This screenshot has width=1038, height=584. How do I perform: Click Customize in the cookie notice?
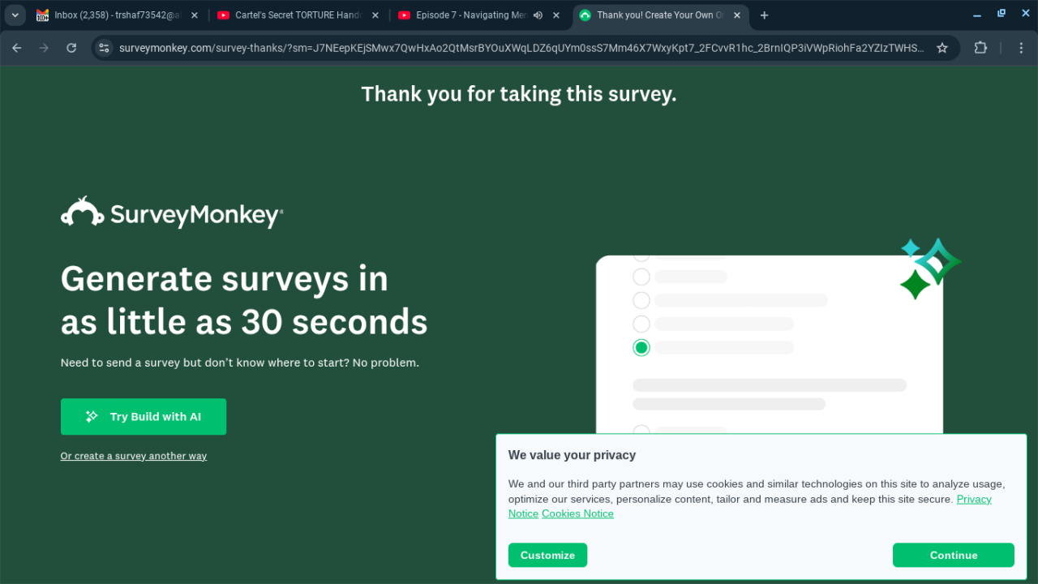[547, 556]
